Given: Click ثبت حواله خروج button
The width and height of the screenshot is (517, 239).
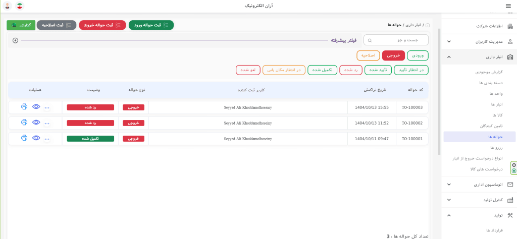Looking at the screenshot, I should 102,25.
